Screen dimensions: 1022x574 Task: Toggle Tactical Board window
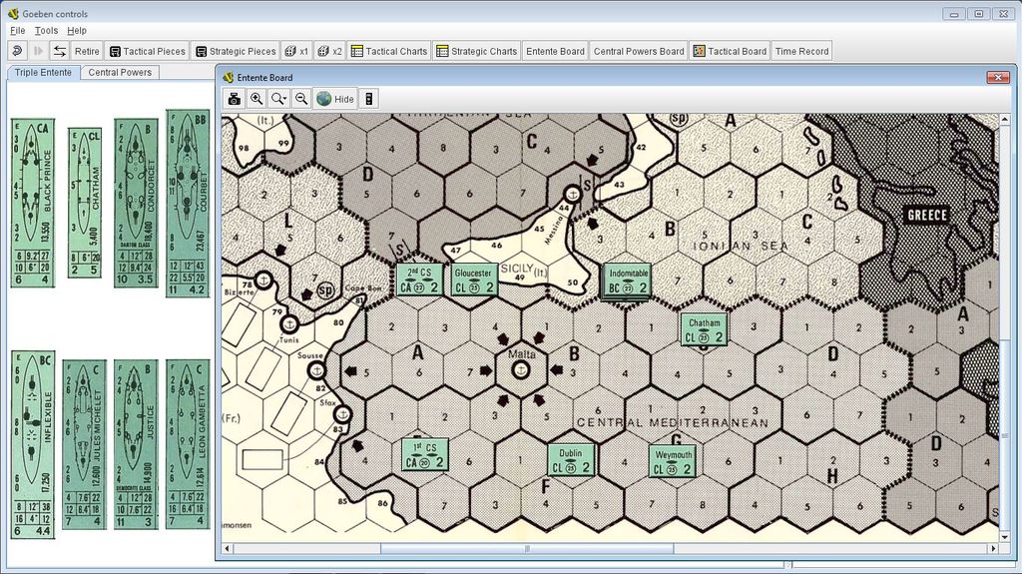tap(730, 51)
